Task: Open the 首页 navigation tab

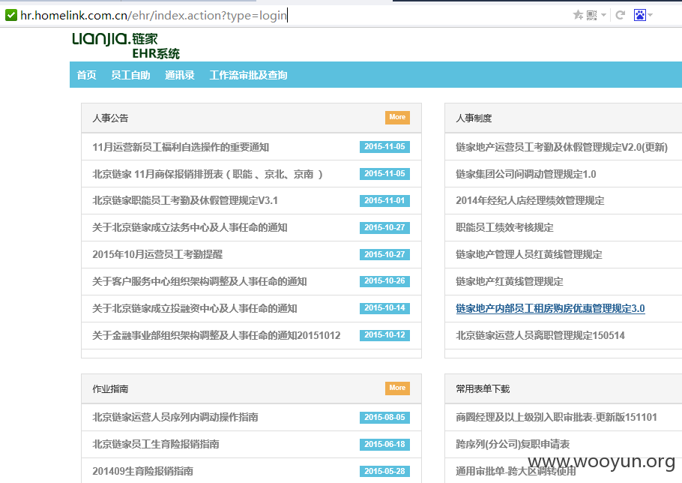Action: (x=86, y=75)
